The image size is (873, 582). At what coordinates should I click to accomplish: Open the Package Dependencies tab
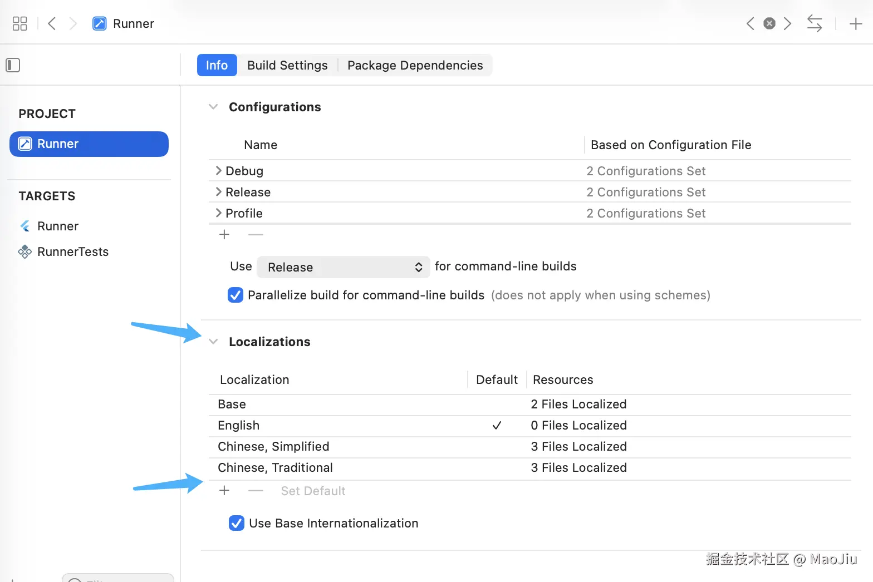point(415,65)
